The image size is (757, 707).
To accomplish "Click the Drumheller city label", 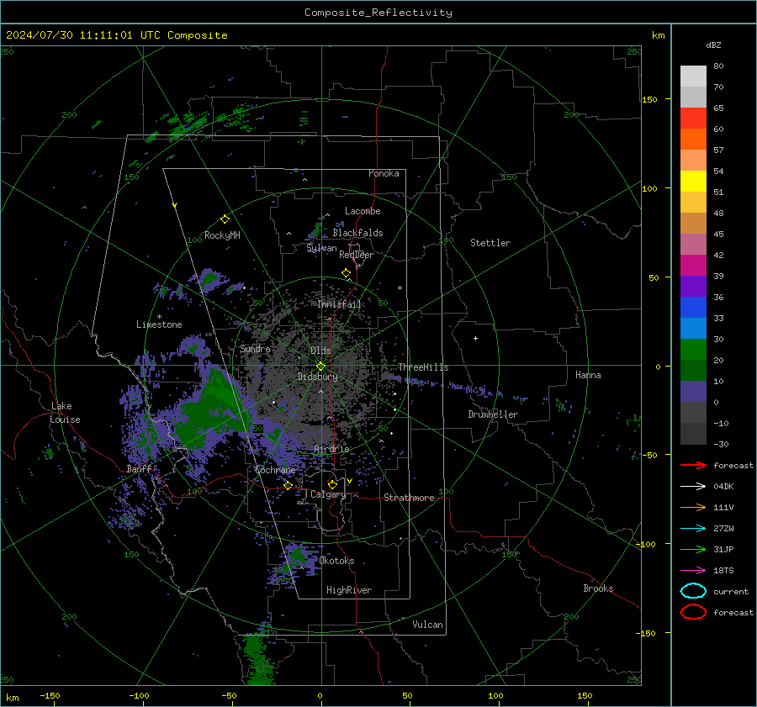I will [x=493, y=414].
